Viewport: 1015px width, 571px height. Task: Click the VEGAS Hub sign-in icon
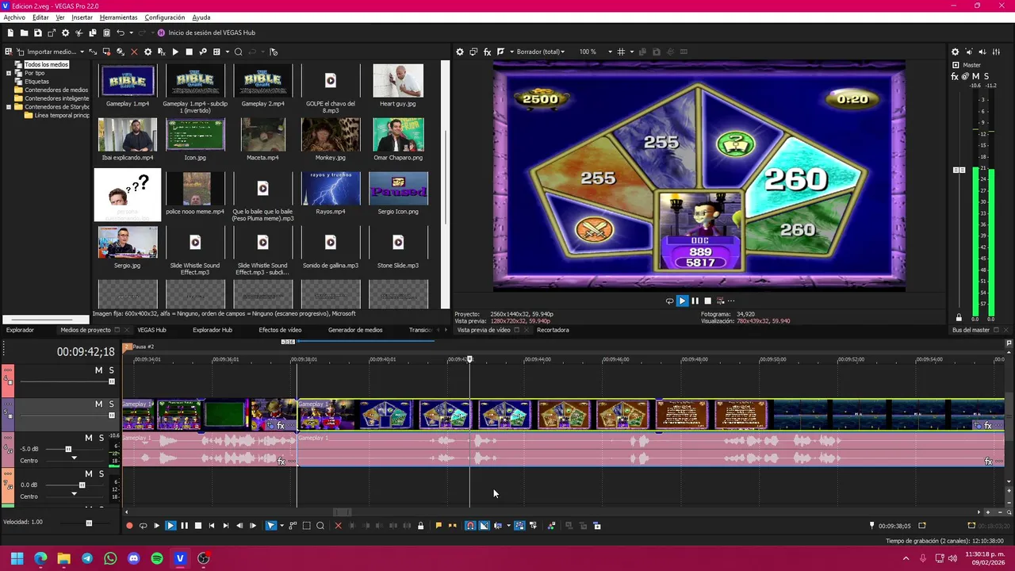[x=161, y=33]
